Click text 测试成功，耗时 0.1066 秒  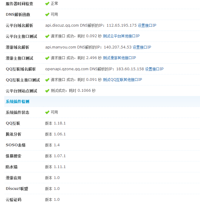pyautogui.click(x=73, y=91)
